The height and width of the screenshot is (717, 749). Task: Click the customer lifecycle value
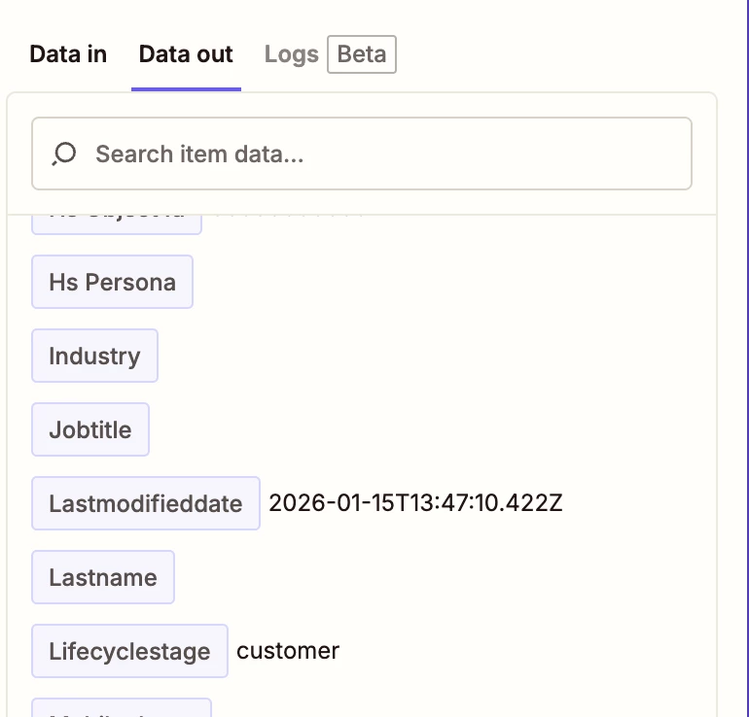coord(288,651)
